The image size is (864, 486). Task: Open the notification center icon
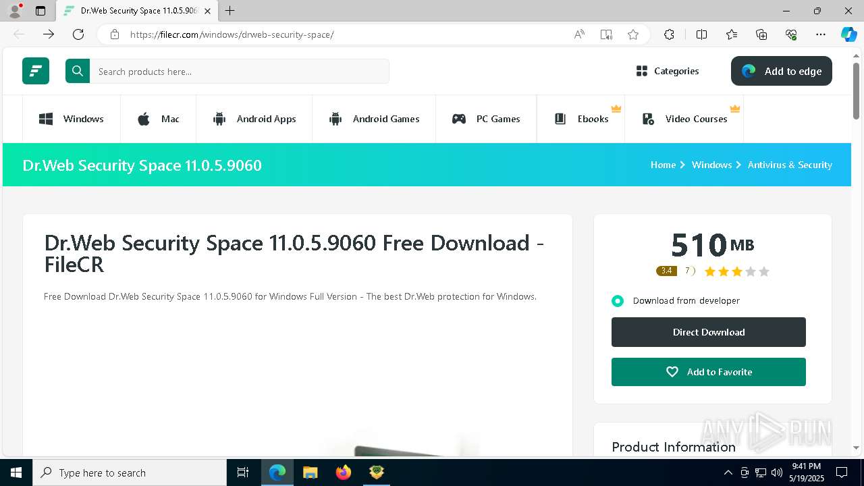point(842,473)
